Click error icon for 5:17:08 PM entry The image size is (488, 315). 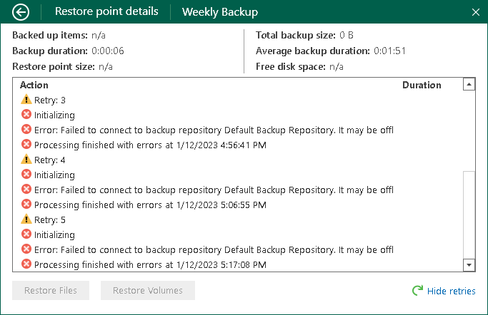tap(26, 264)
